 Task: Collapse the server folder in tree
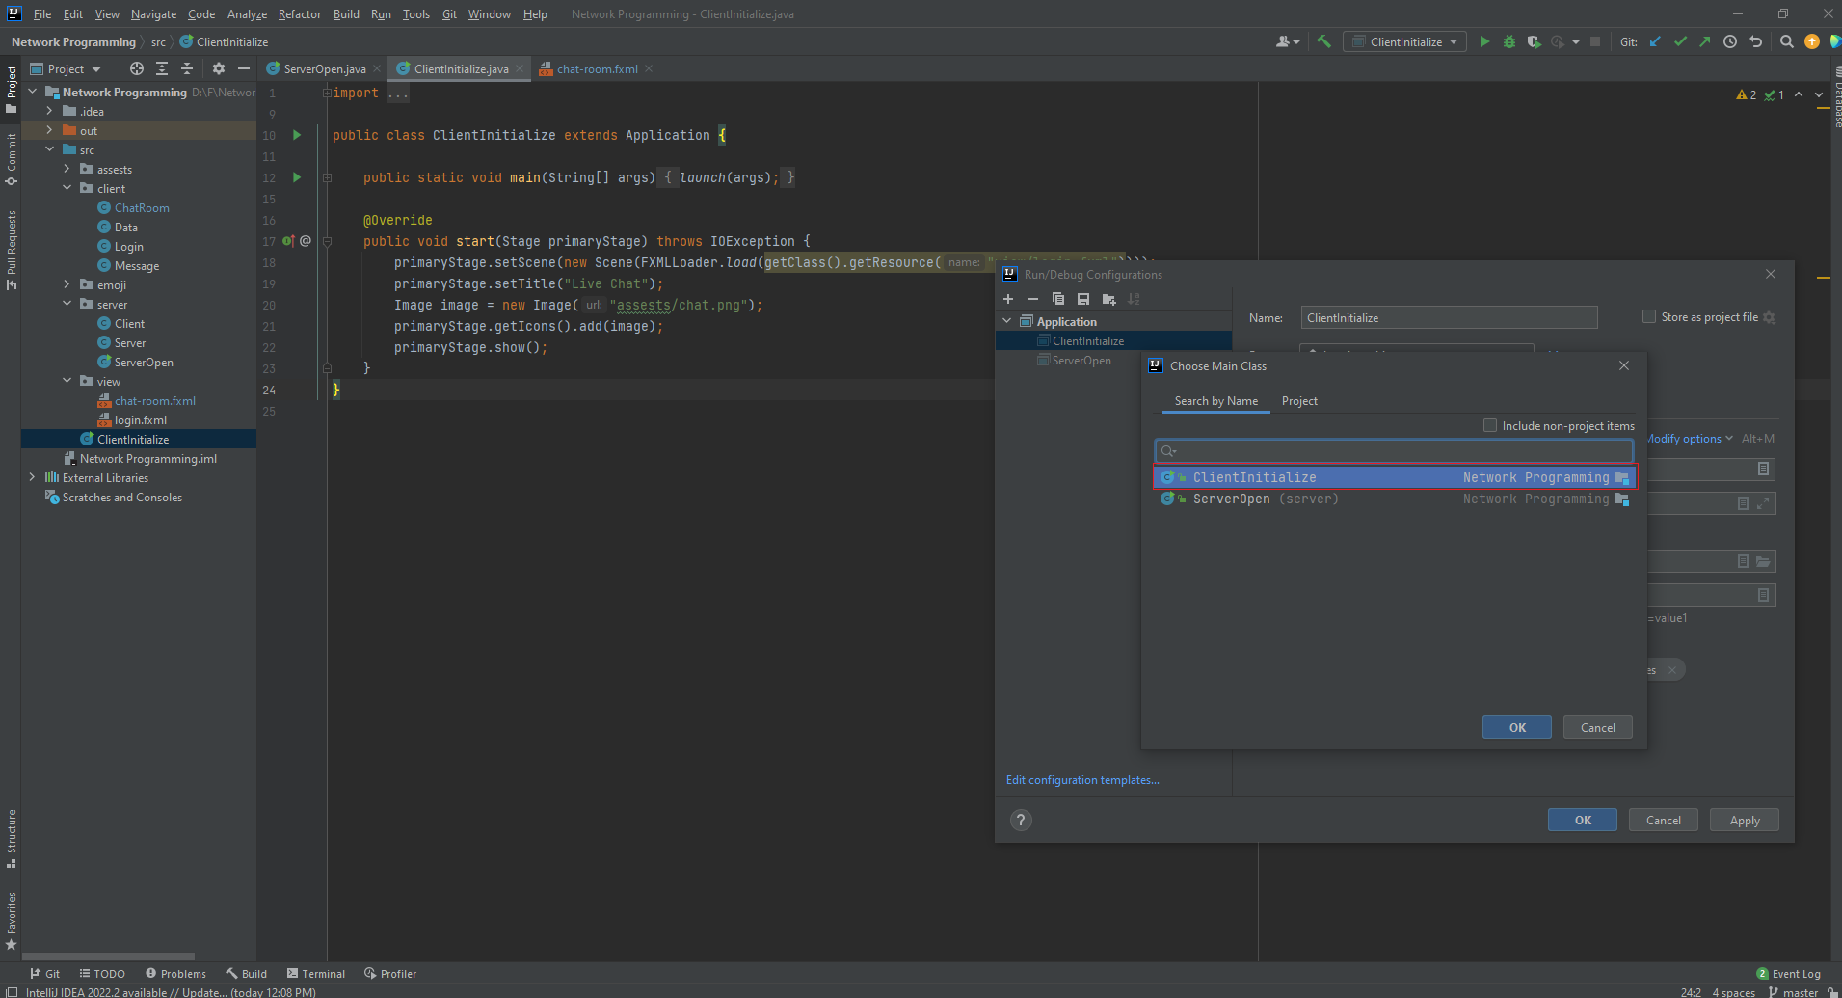pos(67,304)
